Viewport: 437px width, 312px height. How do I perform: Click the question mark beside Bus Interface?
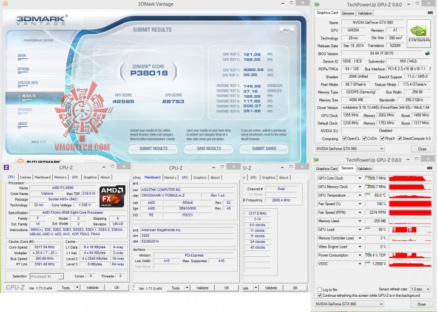tap(430, 69)
